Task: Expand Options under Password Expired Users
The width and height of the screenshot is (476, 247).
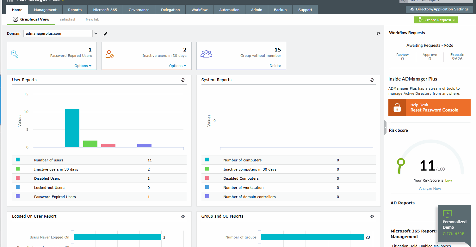Action: point(83,66)
